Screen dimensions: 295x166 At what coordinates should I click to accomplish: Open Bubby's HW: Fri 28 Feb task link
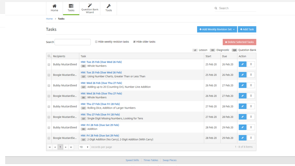click(100, 125)
